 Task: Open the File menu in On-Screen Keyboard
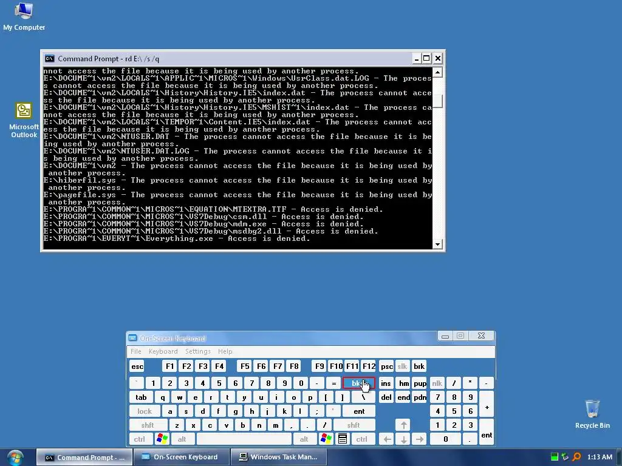[x=135, y=351]
